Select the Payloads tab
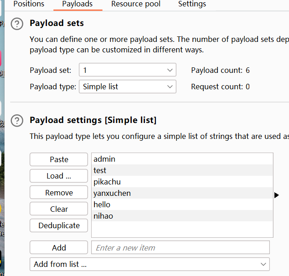 point(77,4)
